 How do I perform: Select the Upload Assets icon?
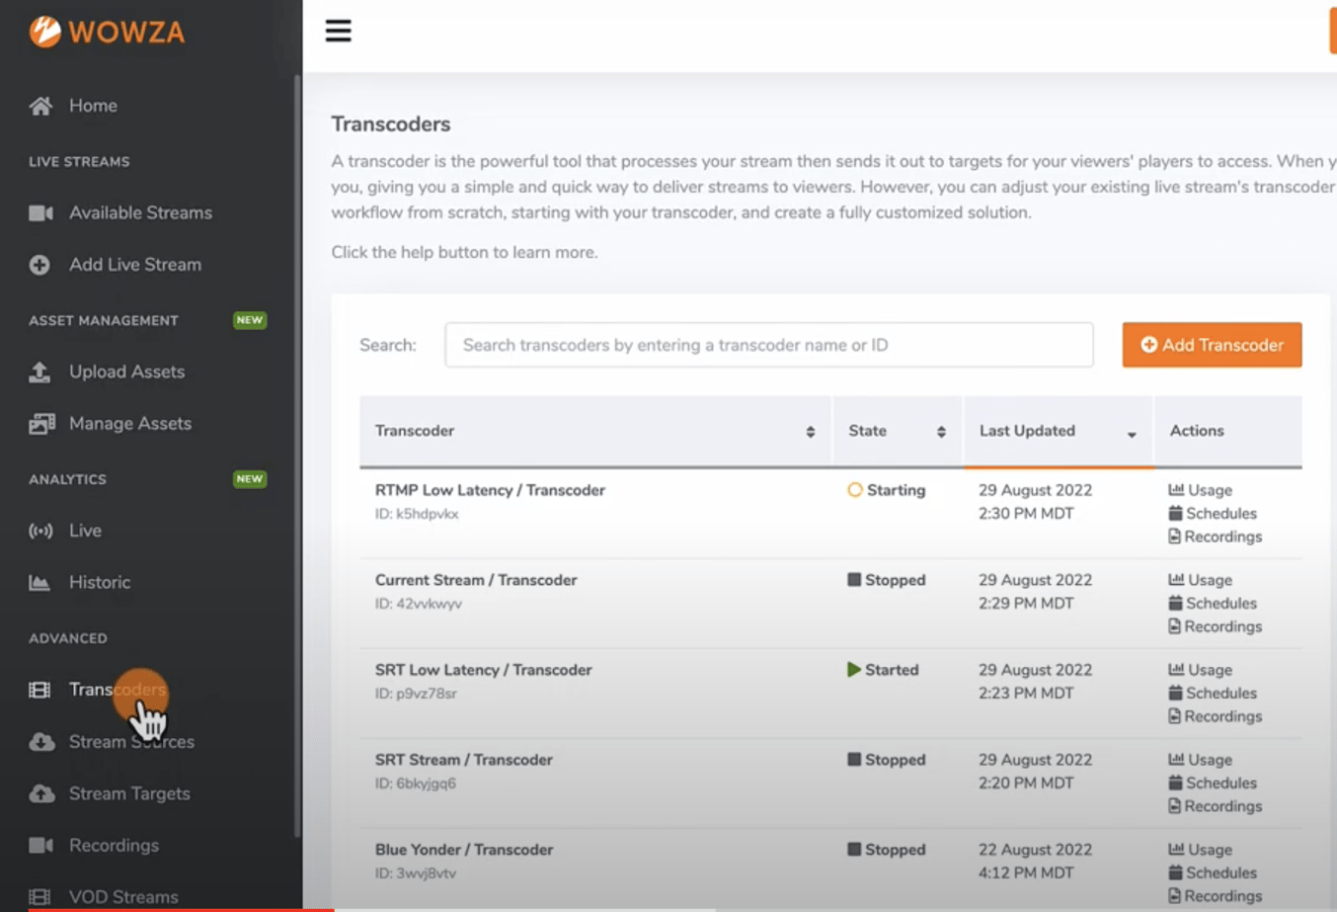39,372
